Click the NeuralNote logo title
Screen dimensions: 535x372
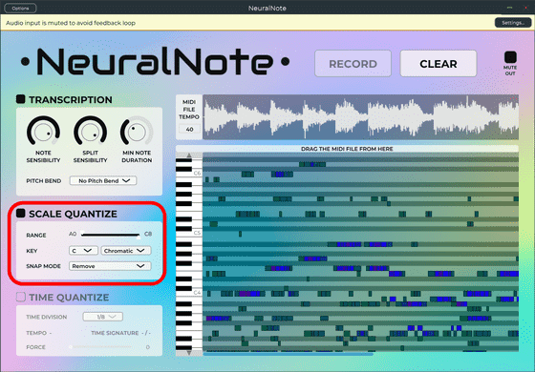155,62
